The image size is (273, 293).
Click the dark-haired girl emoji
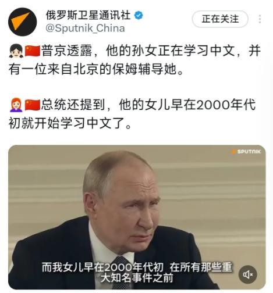pyautogui.click(x=16, y=51)
